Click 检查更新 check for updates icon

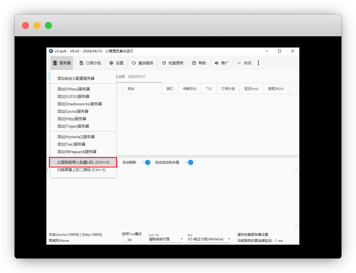[x=164, y=63]
